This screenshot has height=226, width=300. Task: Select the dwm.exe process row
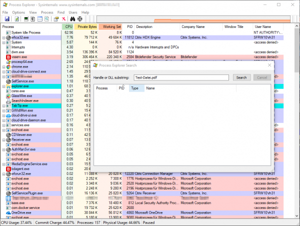click(142, 52)
